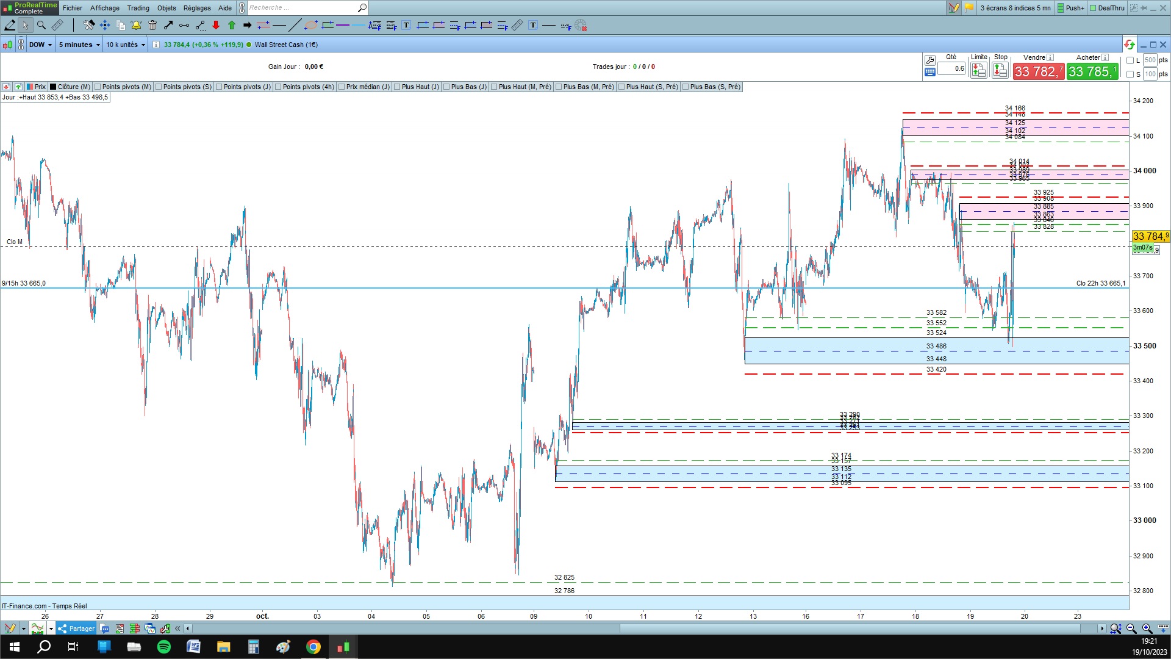Click the trash delete objects icon
The width and height of the screenshot is (1171, 659).
[x=152, y=25]
